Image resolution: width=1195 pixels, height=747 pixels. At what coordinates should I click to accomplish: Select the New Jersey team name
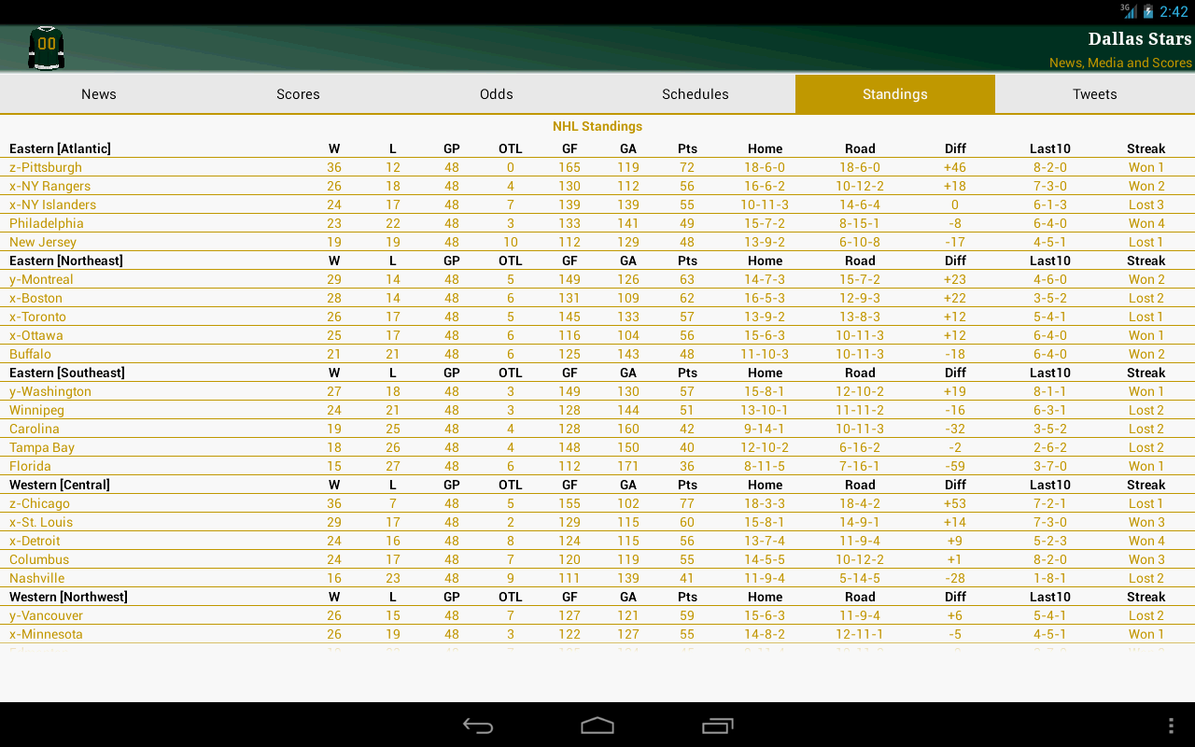point(43,242)
